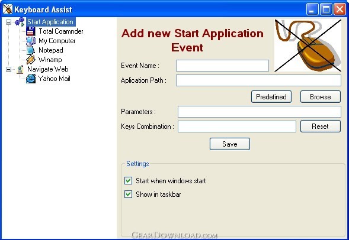Select the Winamp tree entry

click(50, 60)
